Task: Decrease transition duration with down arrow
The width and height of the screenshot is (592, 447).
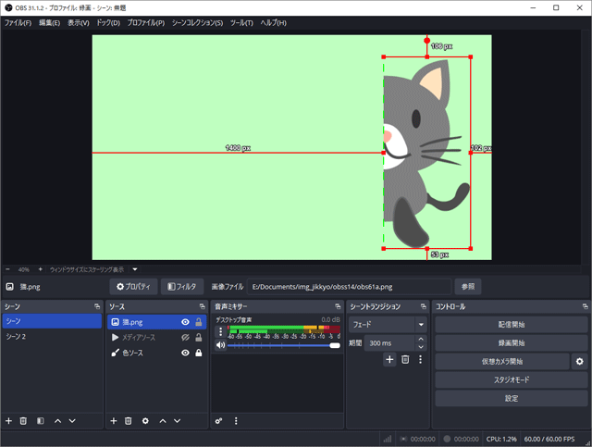Action: click(421, 347)
